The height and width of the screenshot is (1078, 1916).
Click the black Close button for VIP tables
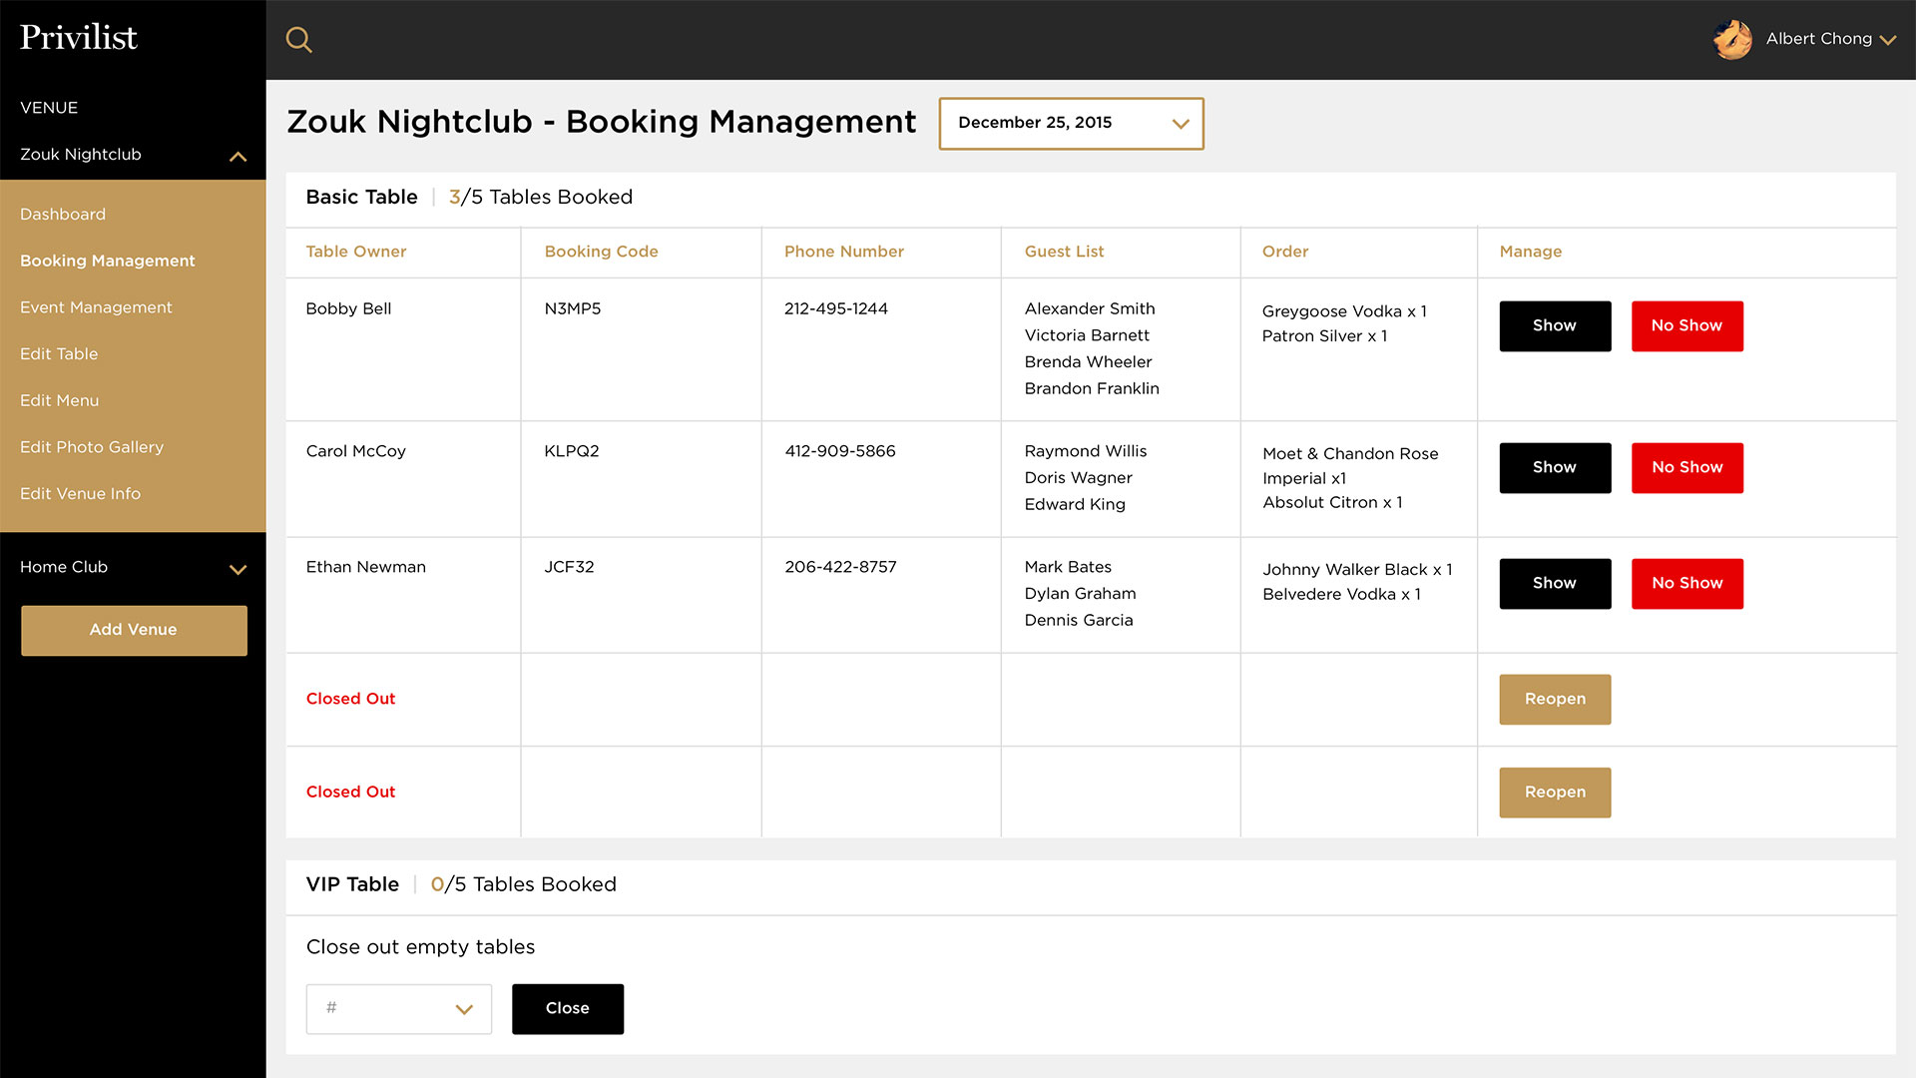567,1009
